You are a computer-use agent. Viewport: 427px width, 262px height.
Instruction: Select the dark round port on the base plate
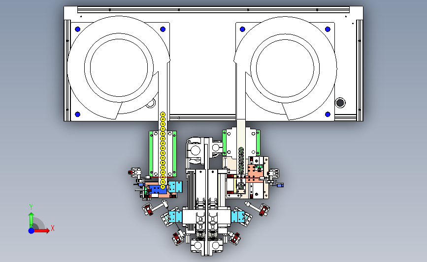(340, 103)
